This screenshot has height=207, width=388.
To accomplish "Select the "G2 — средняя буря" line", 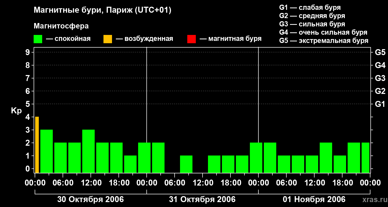I will click(312, 16).
